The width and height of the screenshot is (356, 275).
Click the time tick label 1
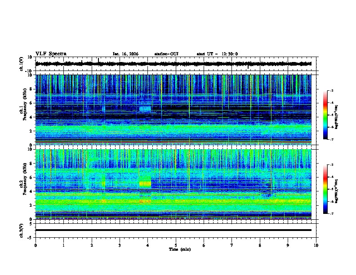pyautogui.click(x=64, y=245)
